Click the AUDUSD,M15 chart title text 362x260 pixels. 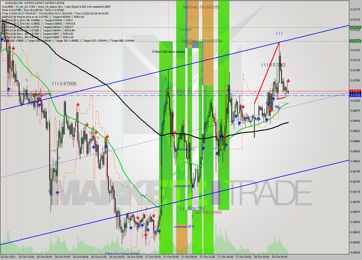click(14, 3)
